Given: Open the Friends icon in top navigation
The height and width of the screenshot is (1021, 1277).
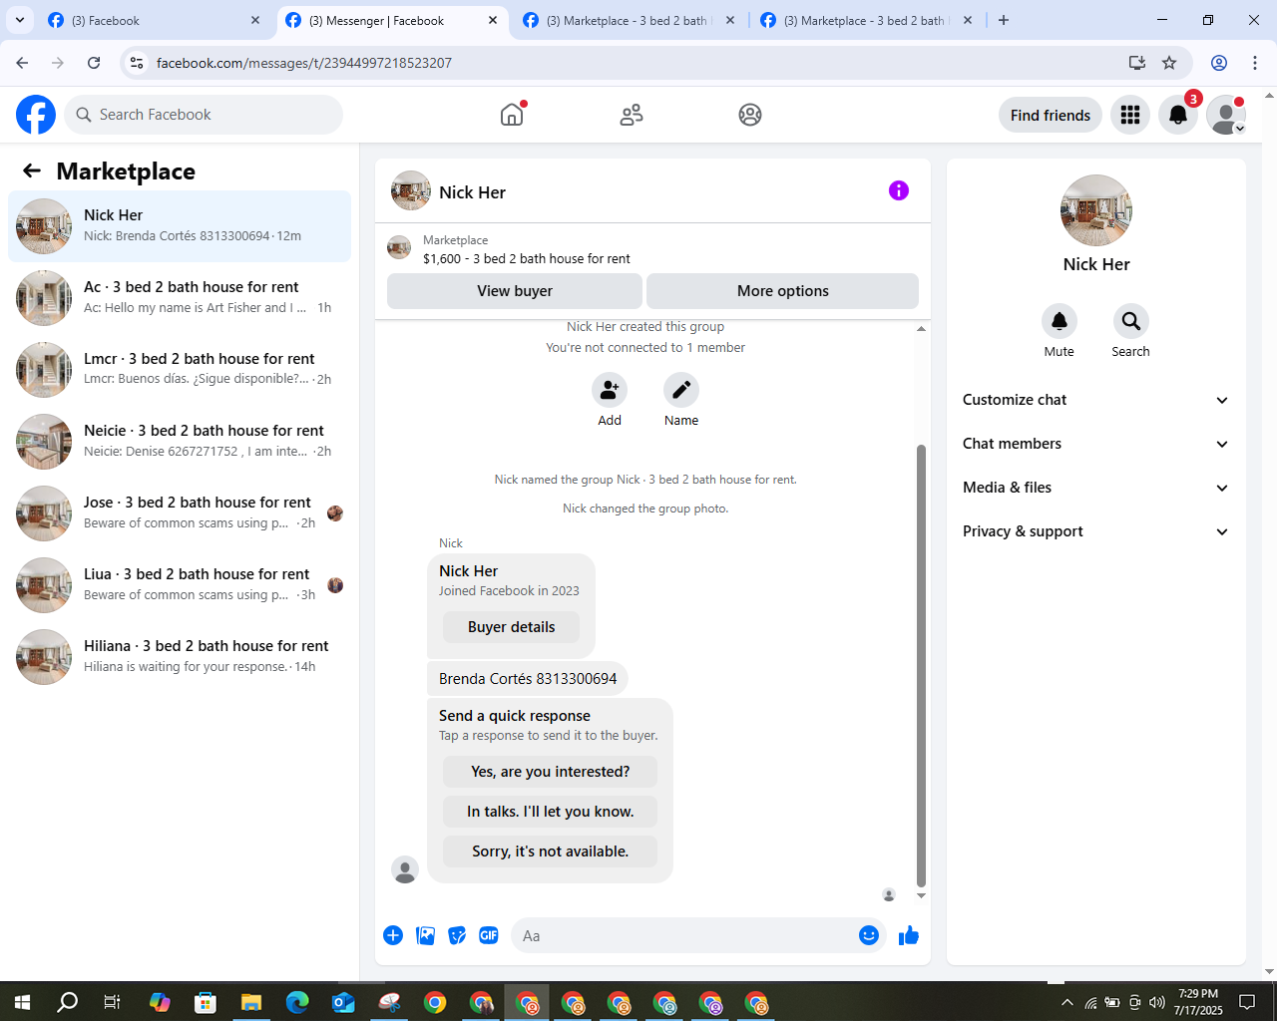Looking at the screenshot, I should [x=632, y=115].
